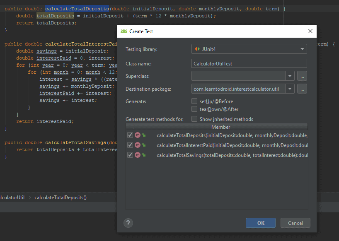This screenshot has height=241, width=339.
Task: Click the help question mark button
Action: (x=128, y=223)
